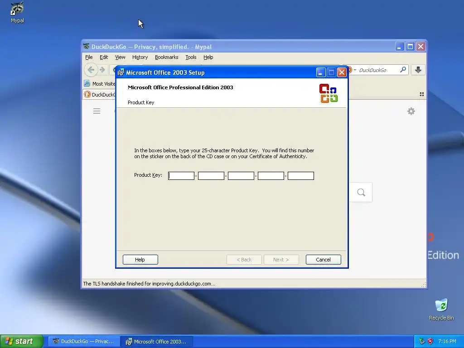Image resolution: width=464 pixels, height=348 pixels.
Task: Minimize the Office Setup window
Action: (x=321, y=72)
